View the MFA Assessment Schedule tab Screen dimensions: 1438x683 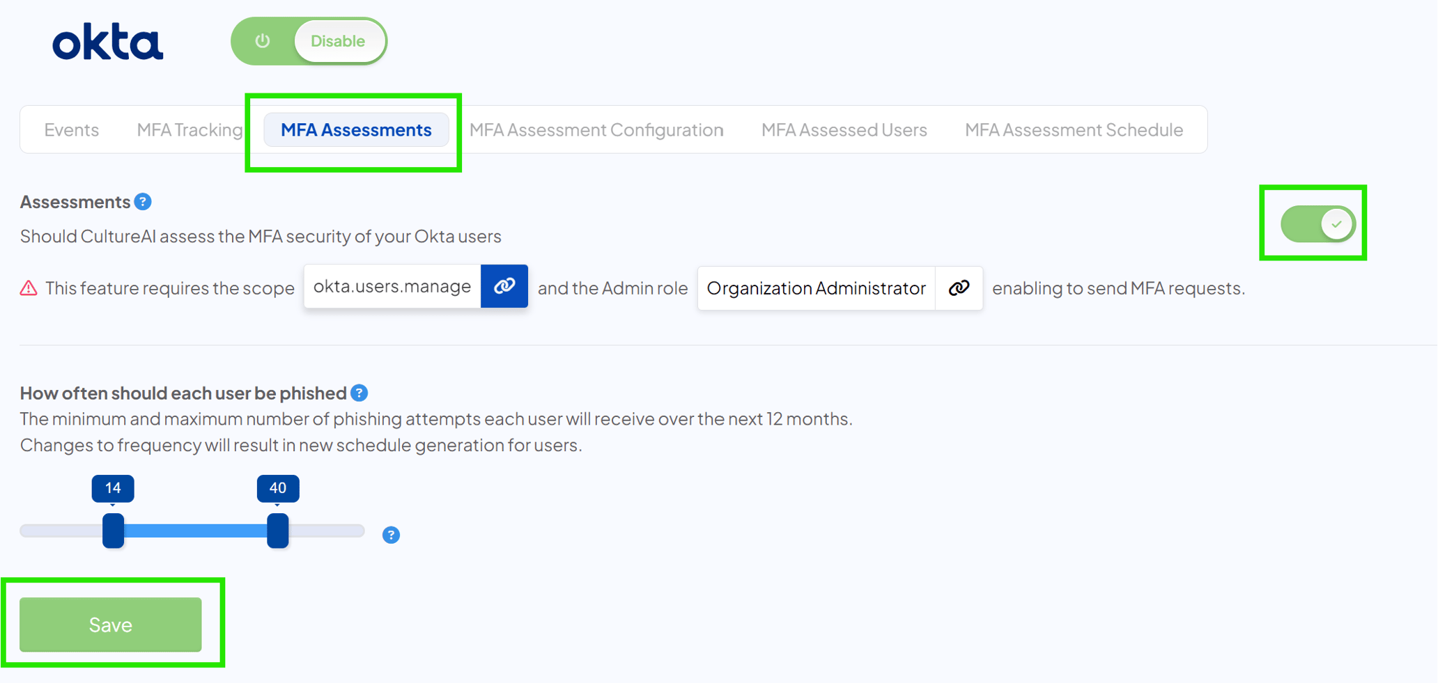tap(1073, 129)
